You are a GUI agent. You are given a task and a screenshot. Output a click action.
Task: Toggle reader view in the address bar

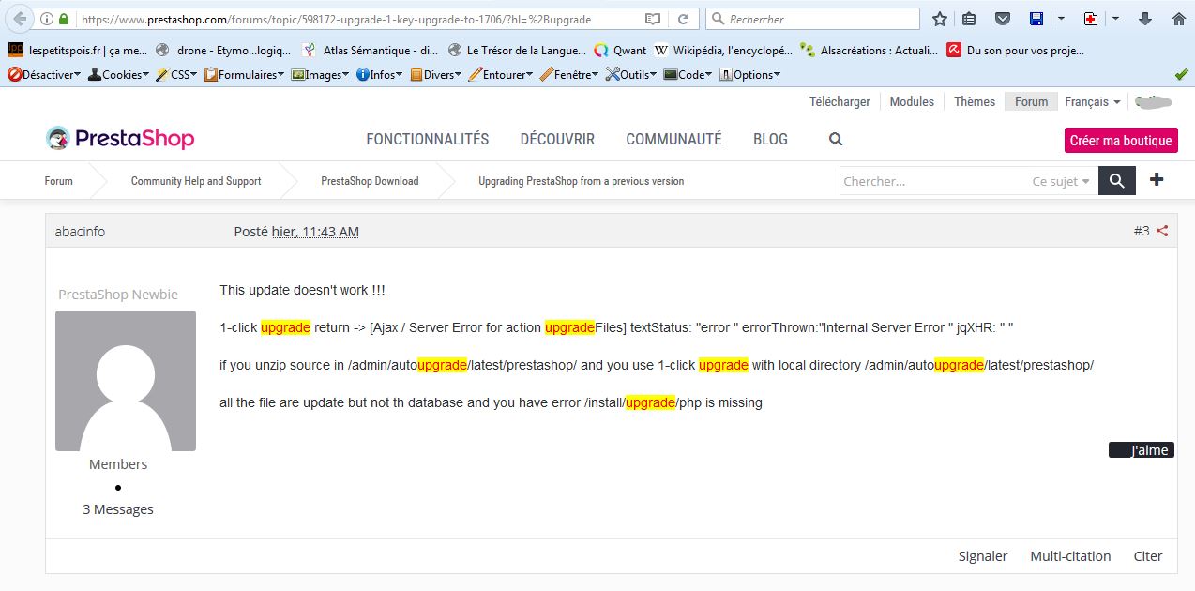point(653,19)
